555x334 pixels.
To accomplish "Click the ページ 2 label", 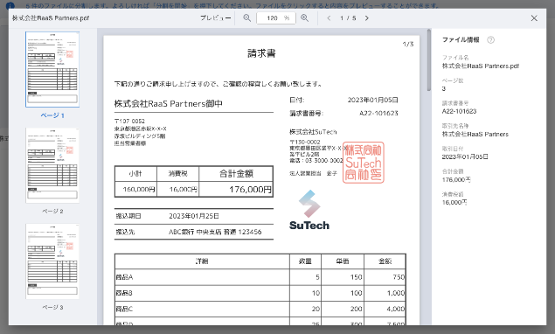I will click(x=52, y=211).
